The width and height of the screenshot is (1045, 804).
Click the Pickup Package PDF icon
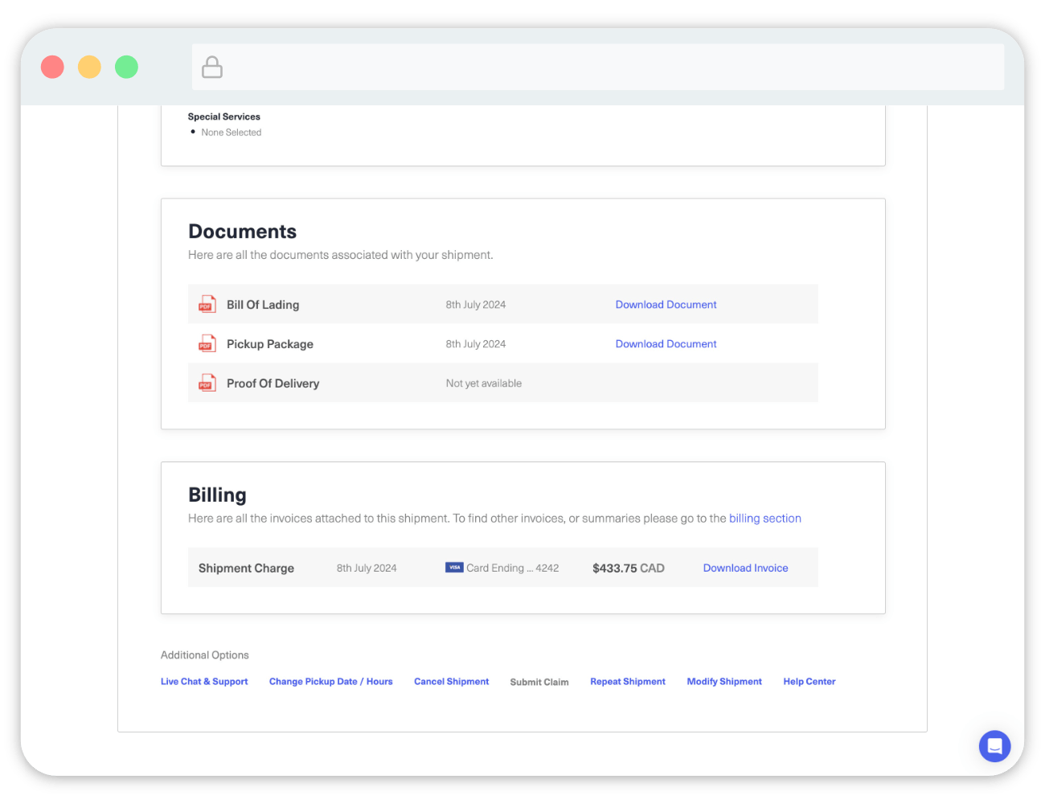pyautogui.click(x=207, y=344)
